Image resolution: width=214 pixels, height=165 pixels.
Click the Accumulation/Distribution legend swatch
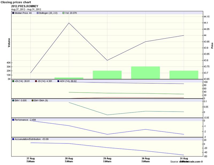click(x=13, y=139)
